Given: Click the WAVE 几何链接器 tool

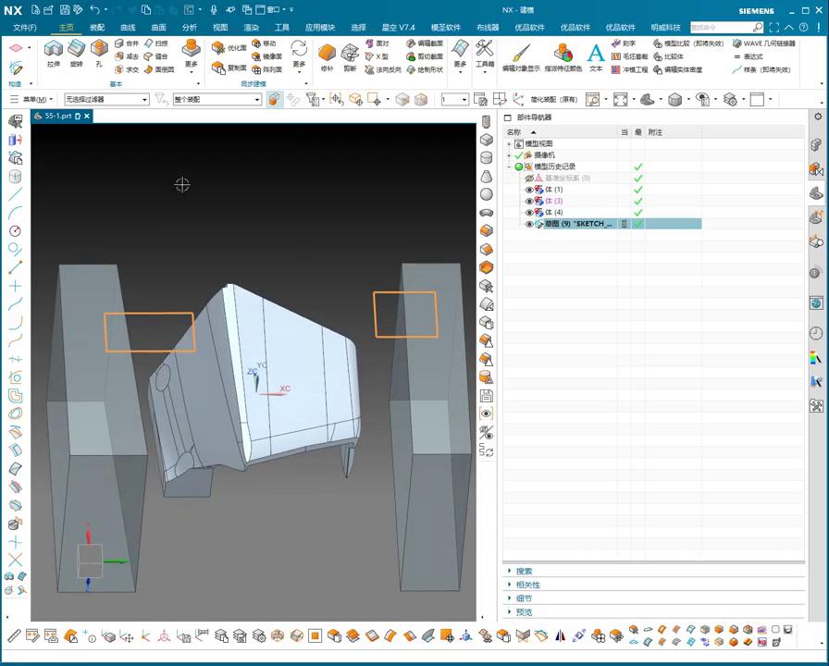Looking at the screenshot, I should [x=762, y=43].
